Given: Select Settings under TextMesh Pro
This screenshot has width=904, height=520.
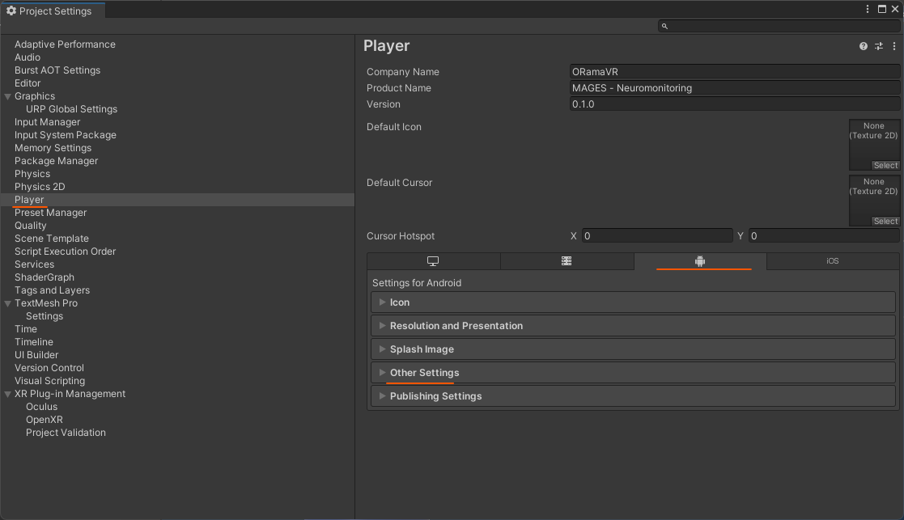Looking at the screenshot, I should coord(45,317).
